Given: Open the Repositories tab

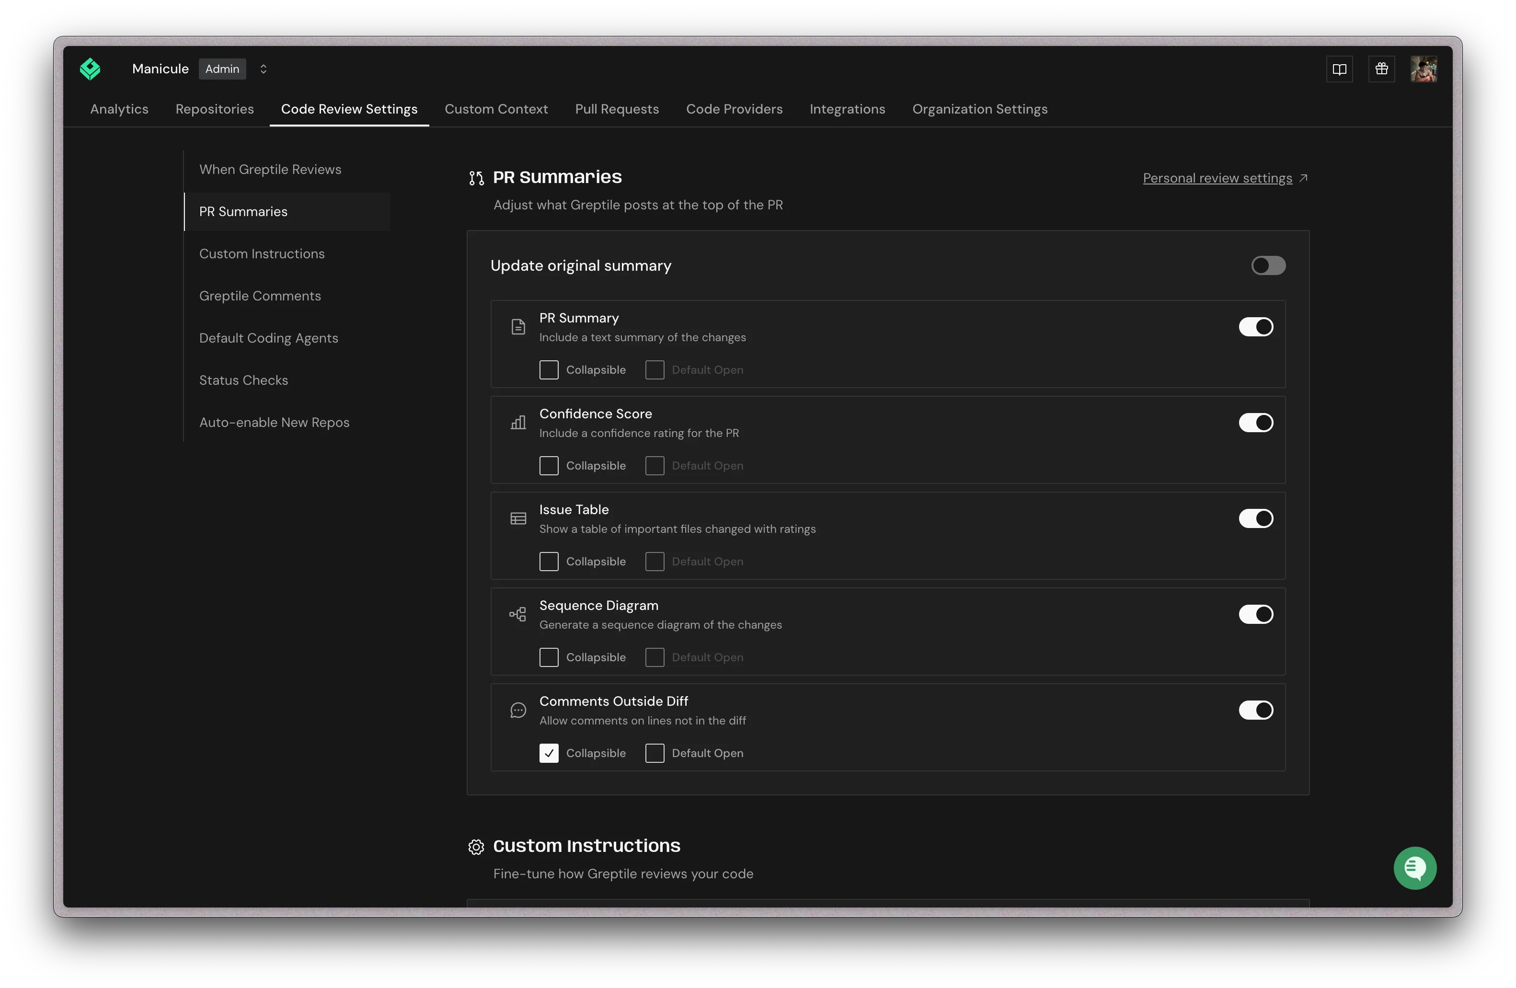Looking at the screenshot, I should point(215,109).
